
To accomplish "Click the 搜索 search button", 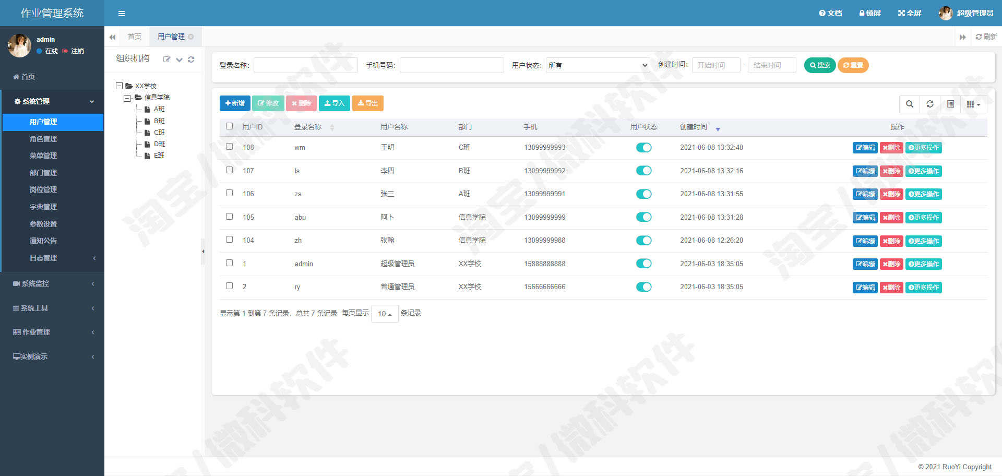I will pyautogui.click(x=820, y=65).
